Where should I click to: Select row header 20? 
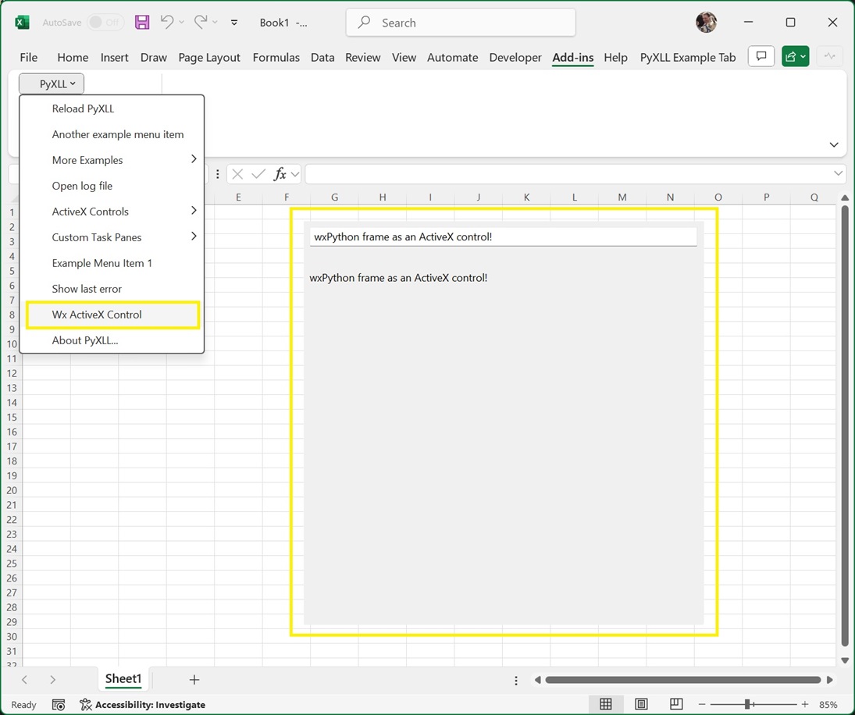tap(12, 490)
